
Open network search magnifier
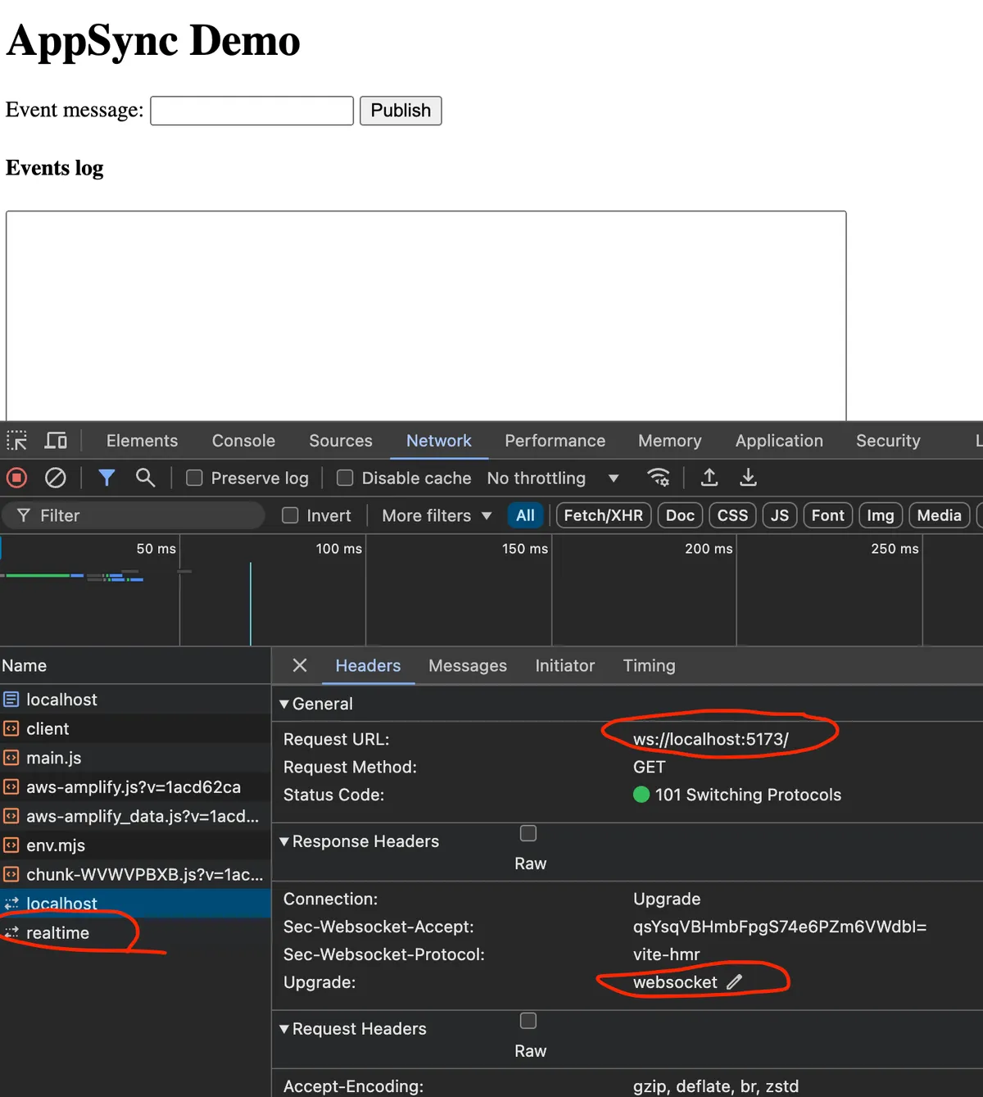point(145,478)
